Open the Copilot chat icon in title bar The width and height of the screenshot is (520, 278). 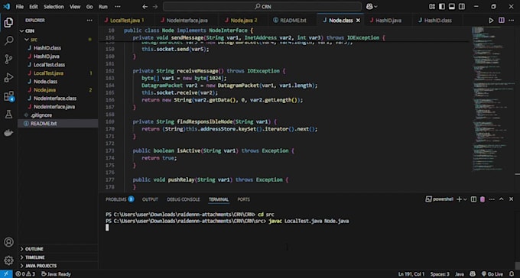pos(369,6)
